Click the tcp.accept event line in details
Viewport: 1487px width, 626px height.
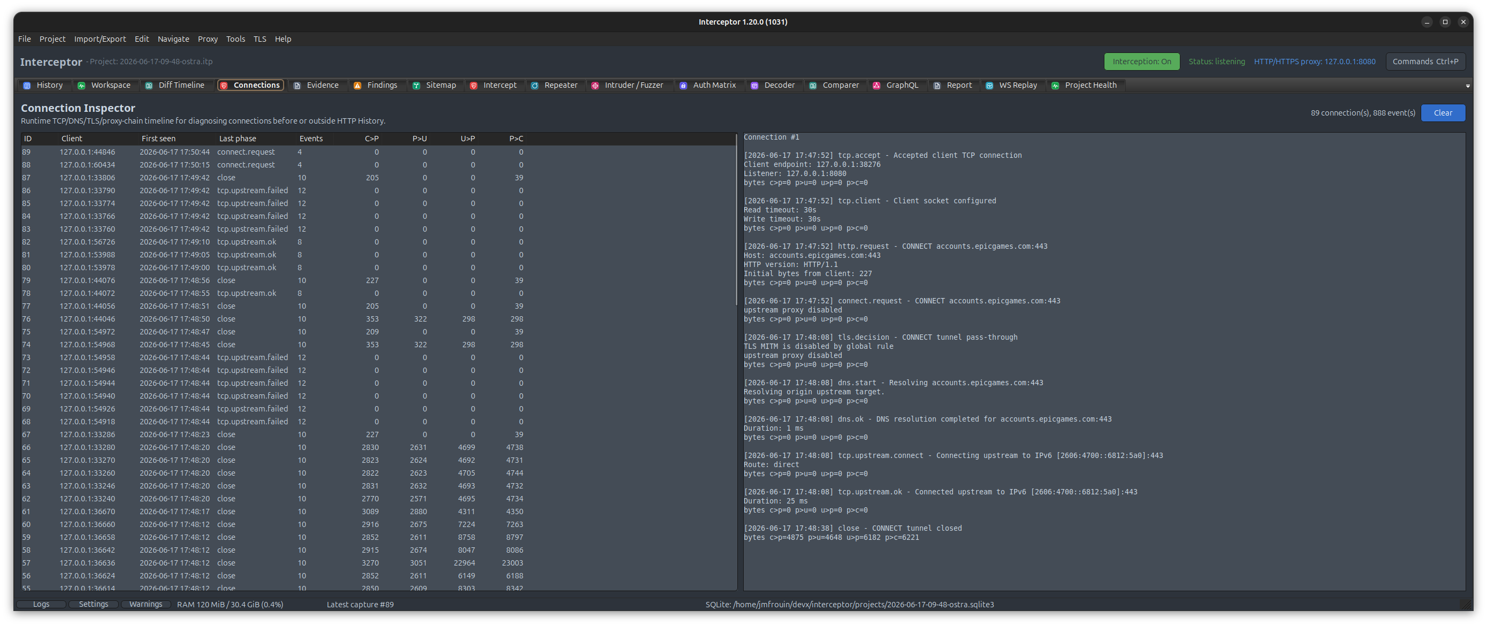point(882,155)
